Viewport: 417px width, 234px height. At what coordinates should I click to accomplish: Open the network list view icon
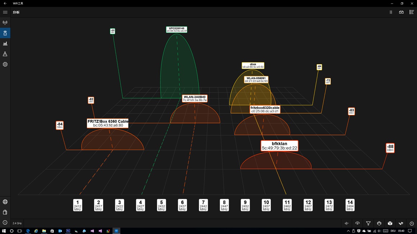point(412,12)
